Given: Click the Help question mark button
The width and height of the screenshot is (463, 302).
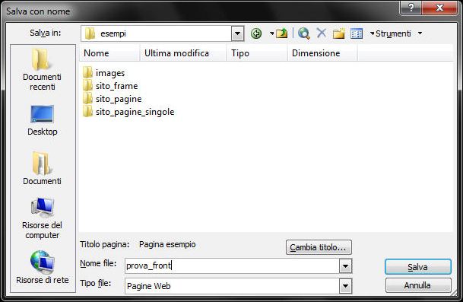Looking at the screenshot, I should coord(411,8).
